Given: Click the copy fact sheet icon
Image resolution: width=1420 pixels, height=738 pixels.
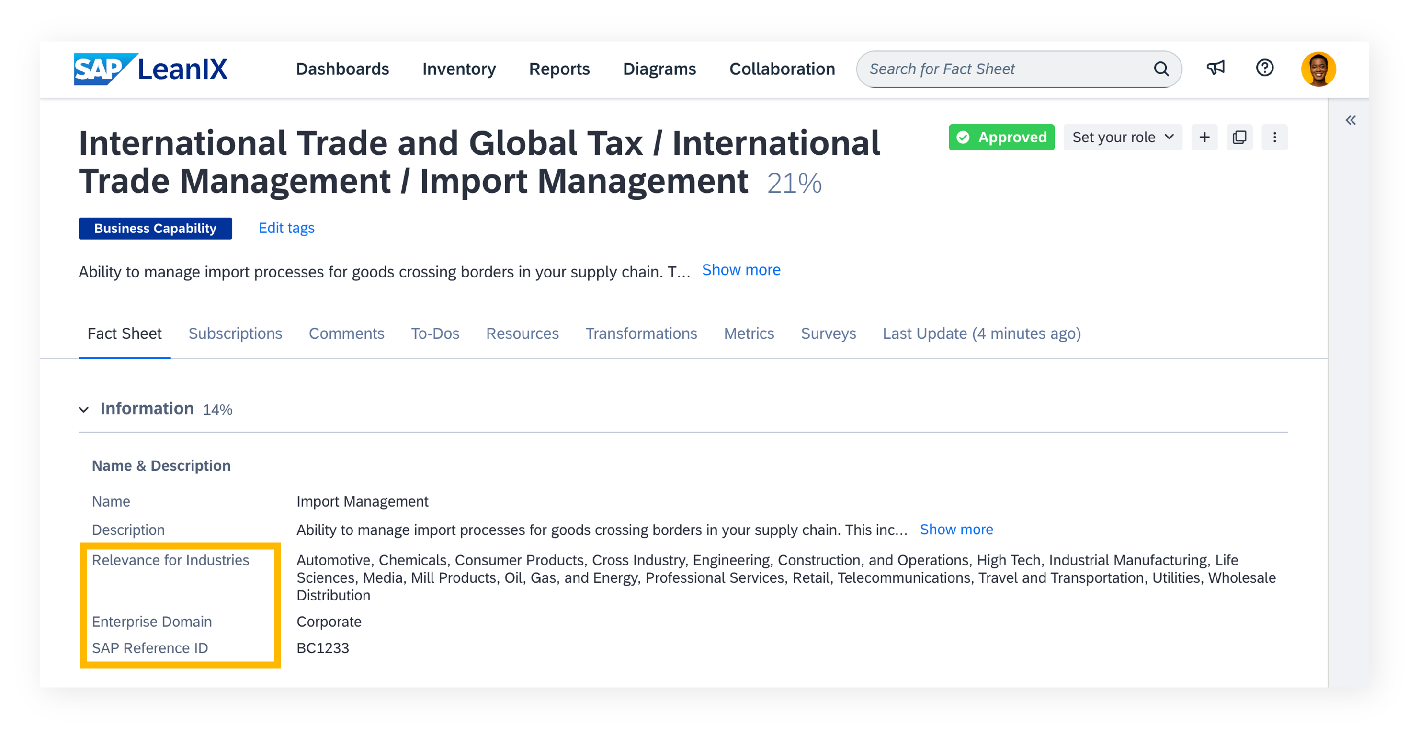Looking at the screenshot, I should tap(1239, 138).
